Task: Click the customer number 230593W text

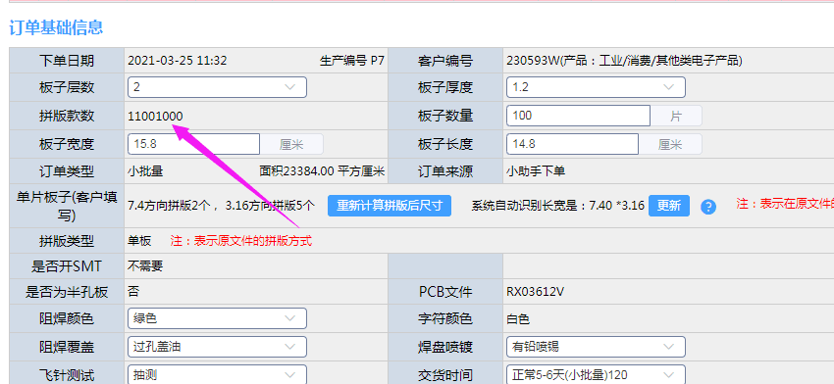Action: click(624, 61)
